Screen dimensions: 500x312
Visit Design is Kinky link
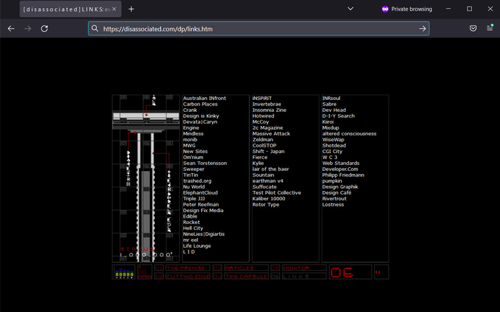[201, 116]
